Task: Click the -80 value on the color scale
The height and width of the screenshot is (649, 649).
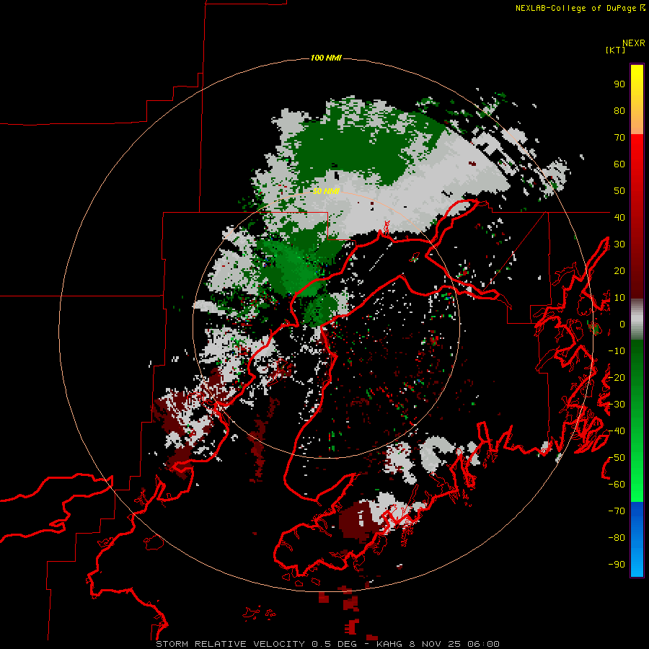Action: pyautogui.click(x=617, y=538)
